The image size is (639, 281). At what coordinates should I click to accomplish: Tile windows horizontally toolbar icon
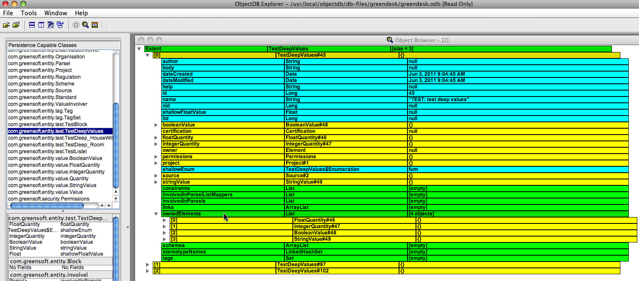pyautogui.click(x=32, y=25)
